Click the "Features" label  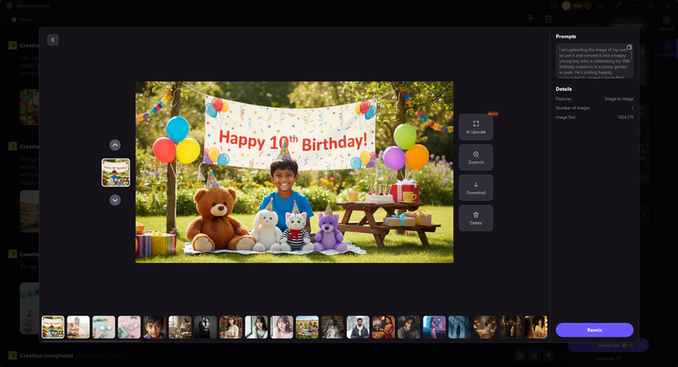pyautogui.click(x=564, y=99)
